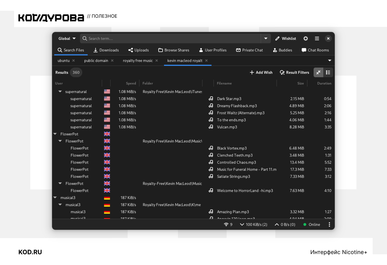Click the Online status button
387x265 pixels.
(x=312, y=225)
